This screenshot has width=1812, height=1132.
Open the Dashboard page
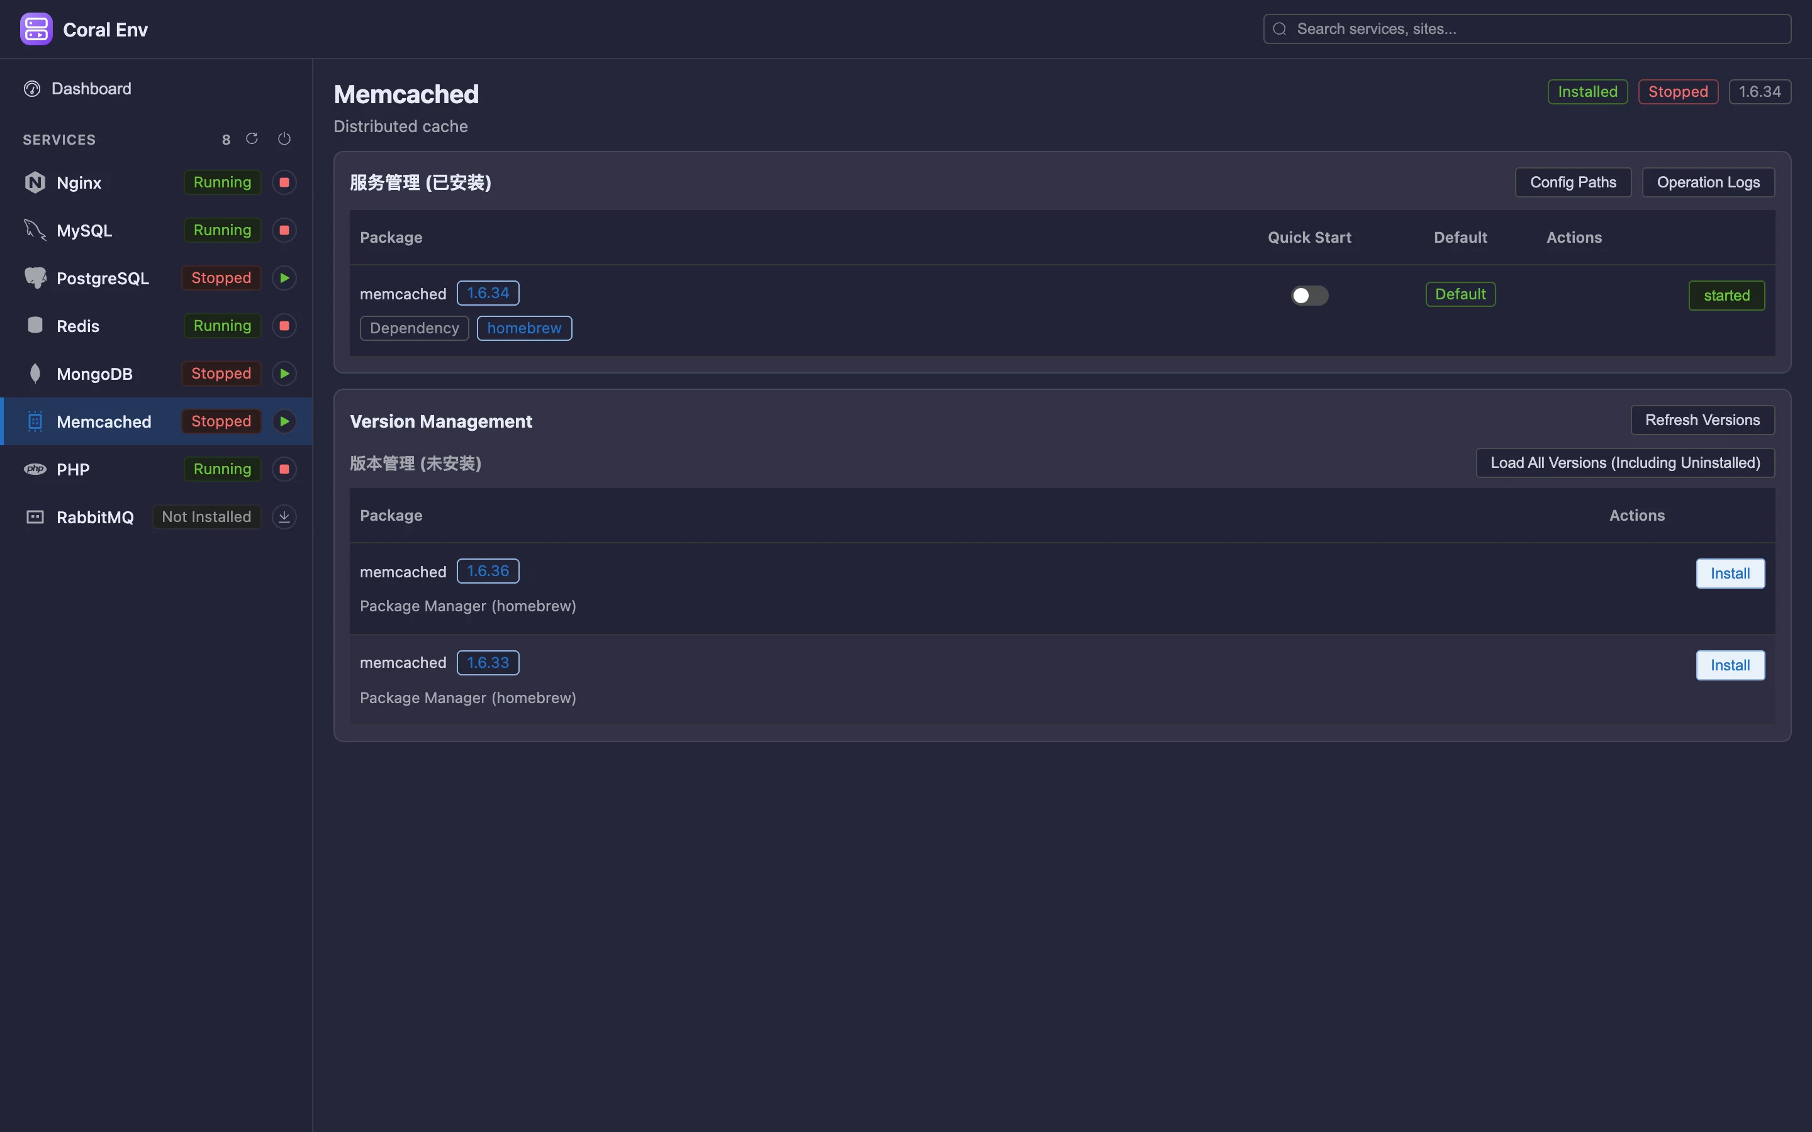tap(156, 89)
